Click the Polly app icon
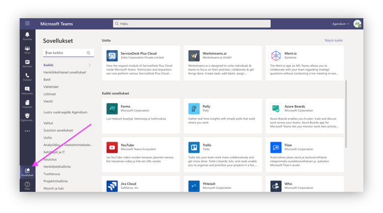 194,108
